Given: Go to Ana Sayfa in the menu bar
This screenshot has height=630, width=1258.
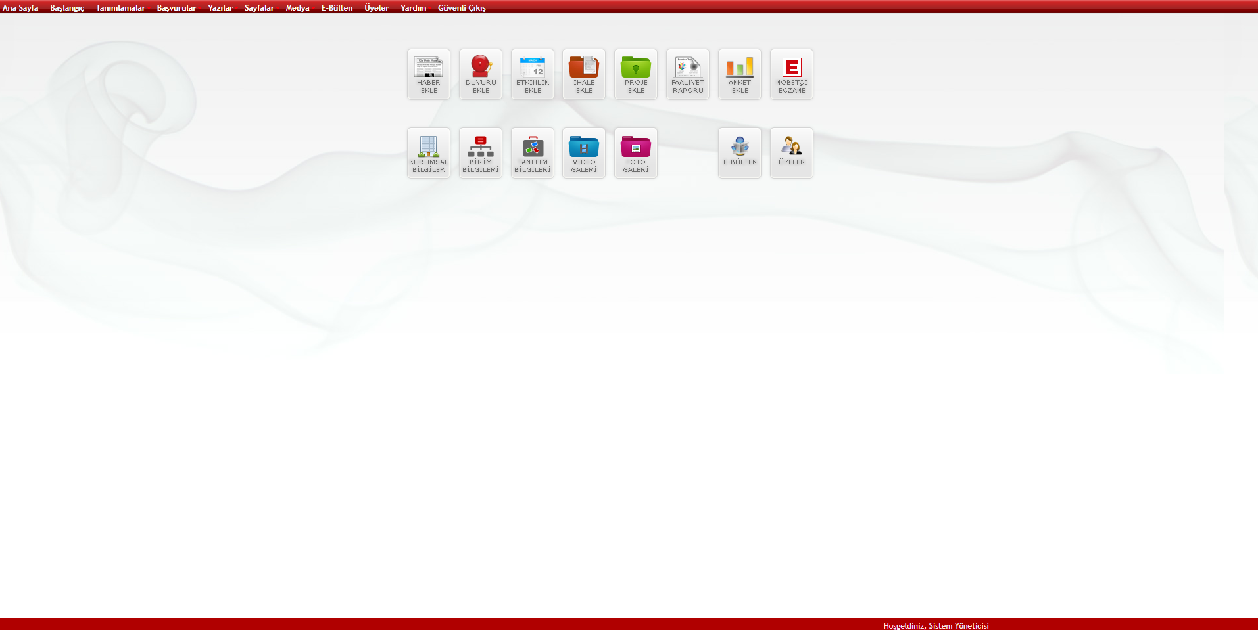Looking at the screenshot, I should pyautogui.click(x=20, y=8).
